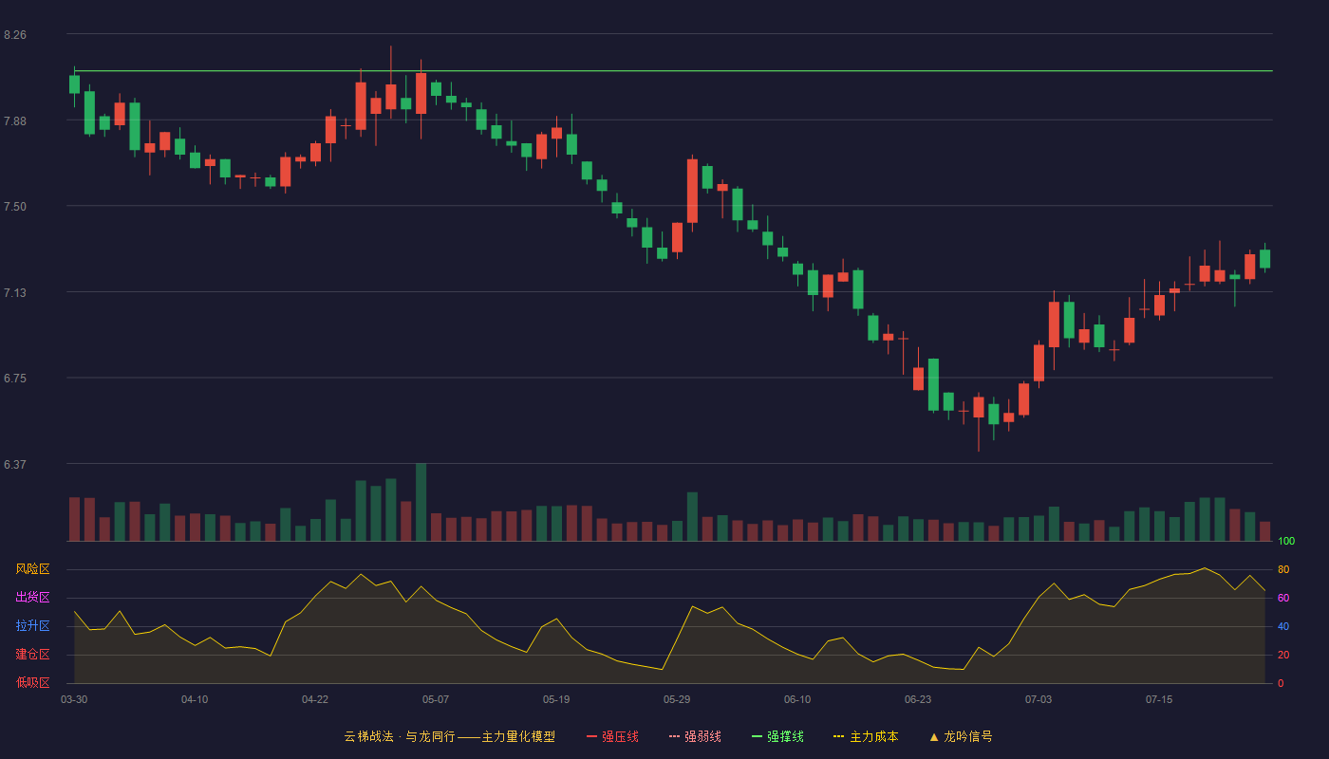Click the 龙吟信号 triangle legend icon

934,736
